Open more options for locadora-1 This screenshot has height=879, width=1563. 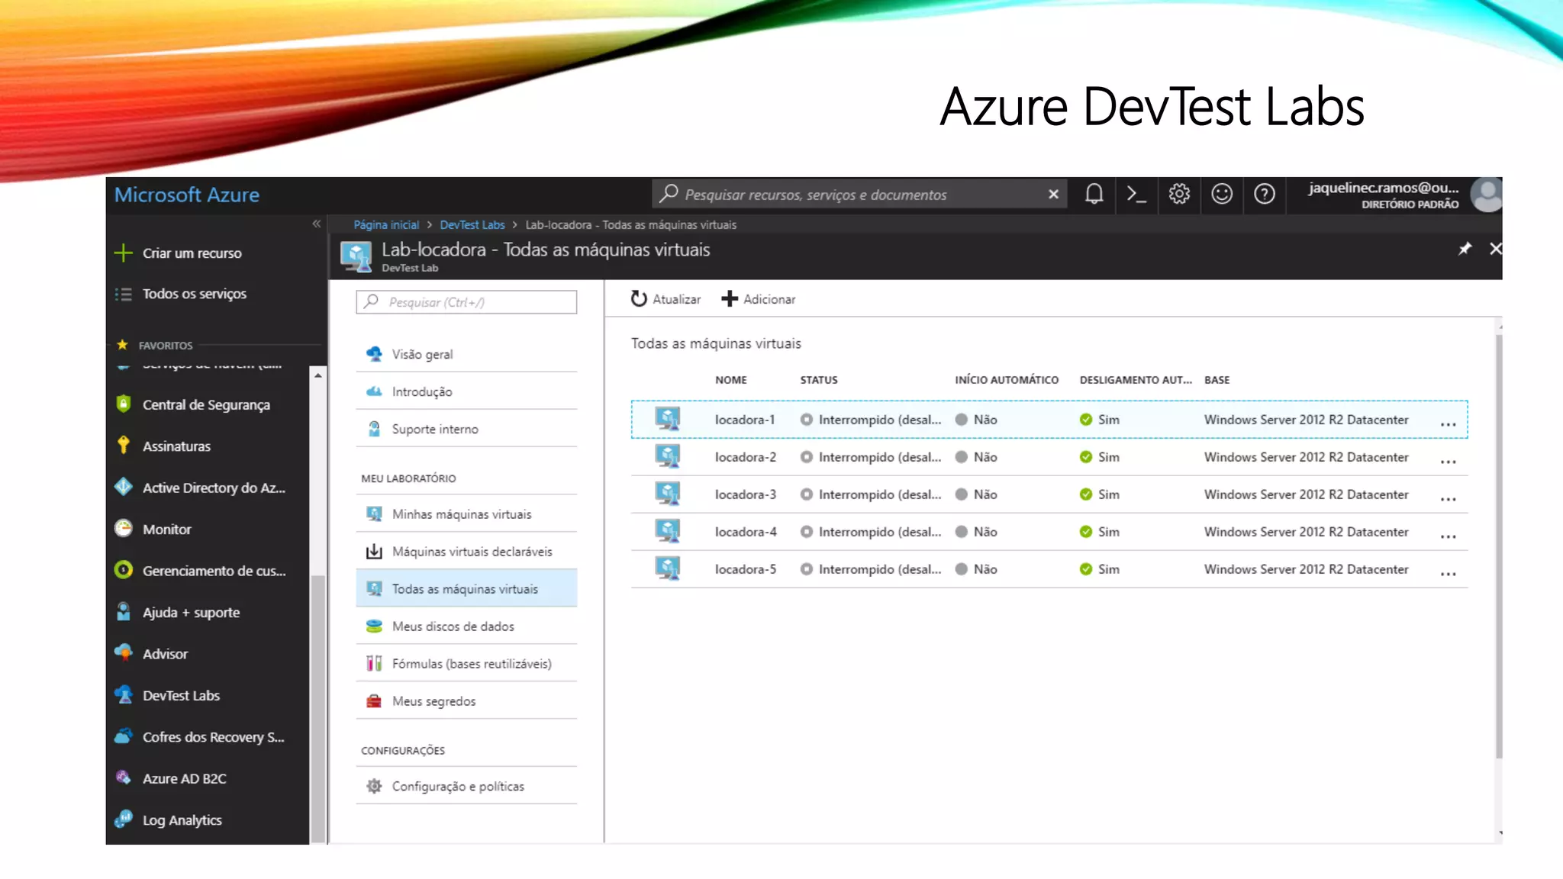[x=1448, y=424]
